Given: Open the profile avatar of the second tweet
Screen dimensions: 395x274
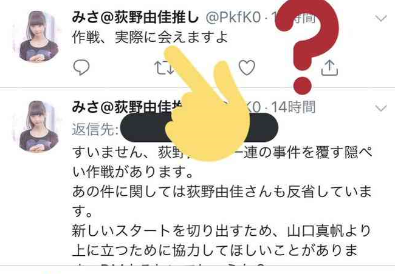Looking at the screenshot, I should (x=38, y=127).
